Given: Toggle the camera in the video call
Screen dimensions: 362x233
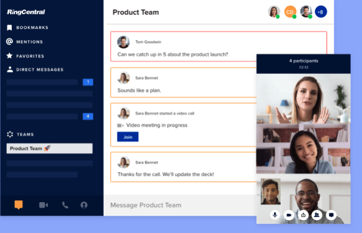Looking at the screenshot, I should (289, 215).
